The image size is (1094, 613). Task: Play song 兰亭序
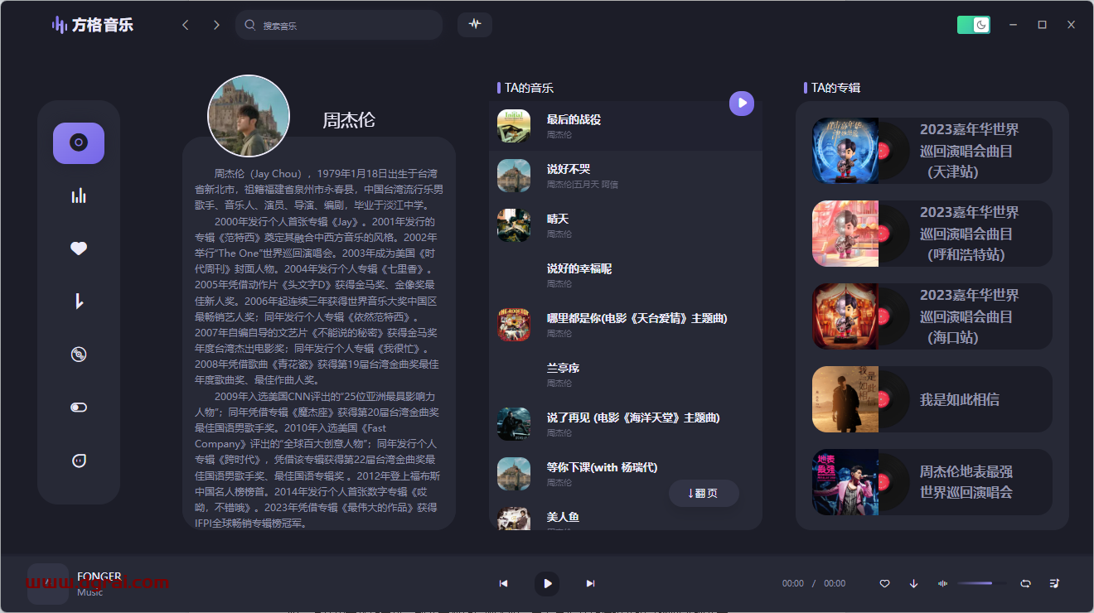point(626,374)
